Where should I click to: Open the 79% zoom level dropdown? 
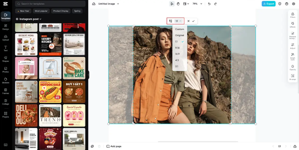[197, 4]
